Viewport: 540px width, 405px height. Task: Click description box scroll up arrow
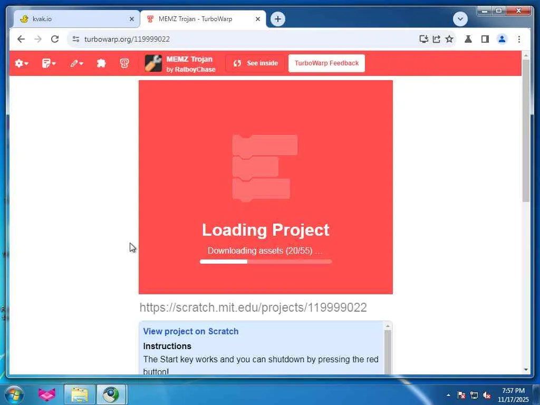(388, 326)
